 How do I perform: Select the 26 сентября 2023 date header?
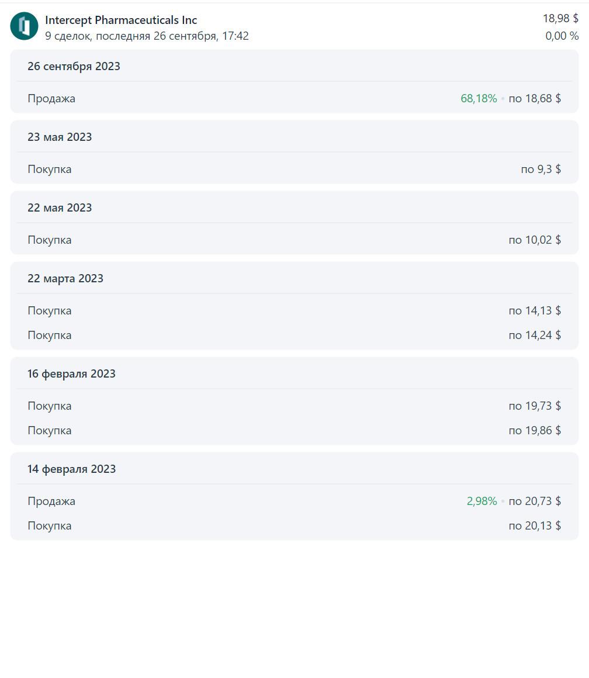(x=74, y=66)
